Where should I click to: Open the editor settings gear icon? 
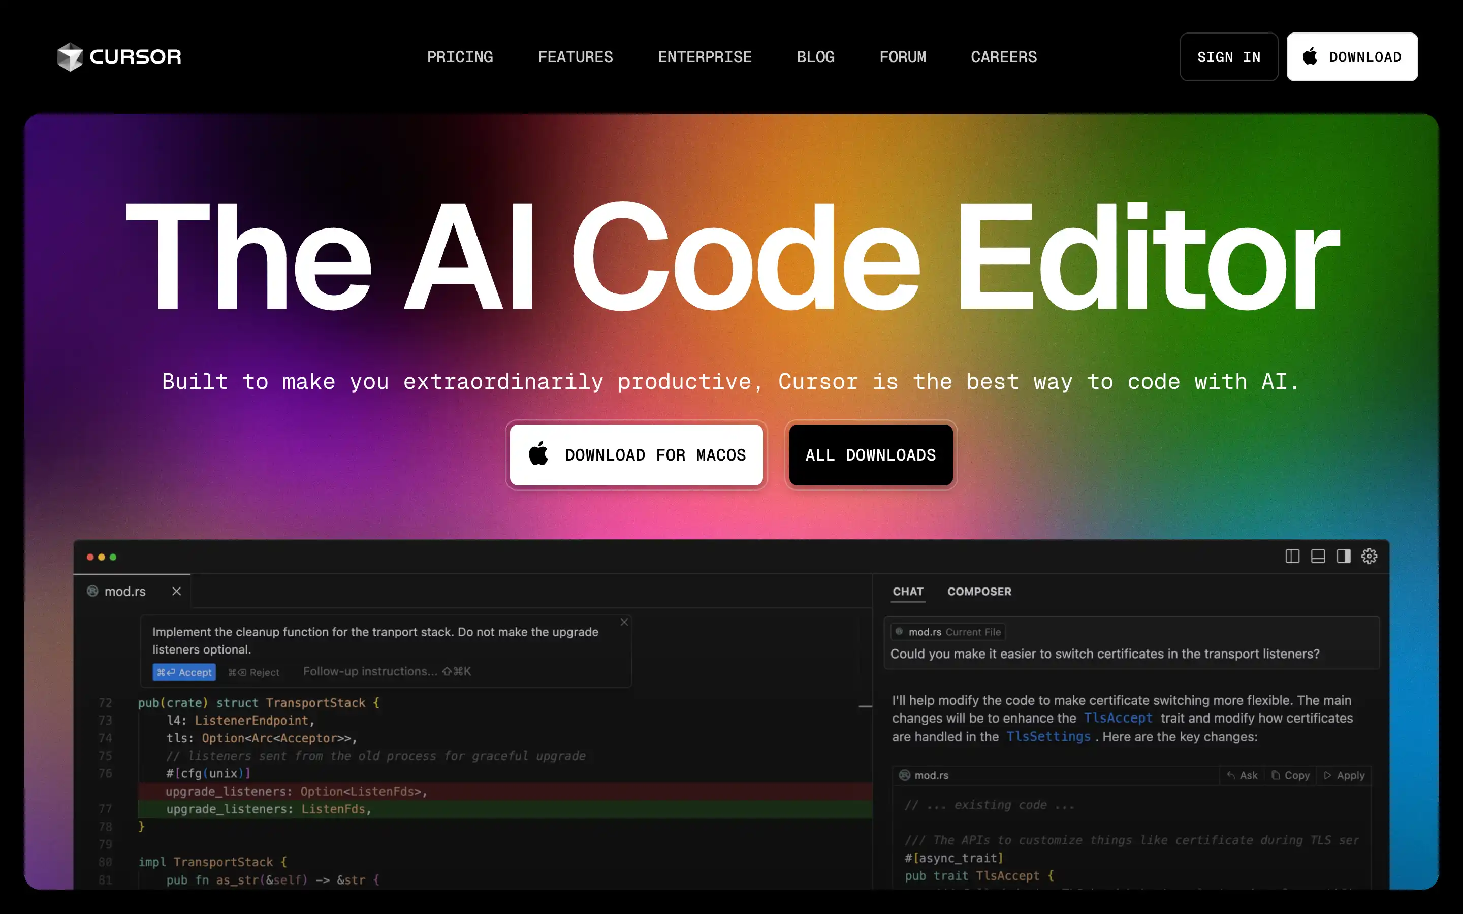click(x=1370, y=556)
